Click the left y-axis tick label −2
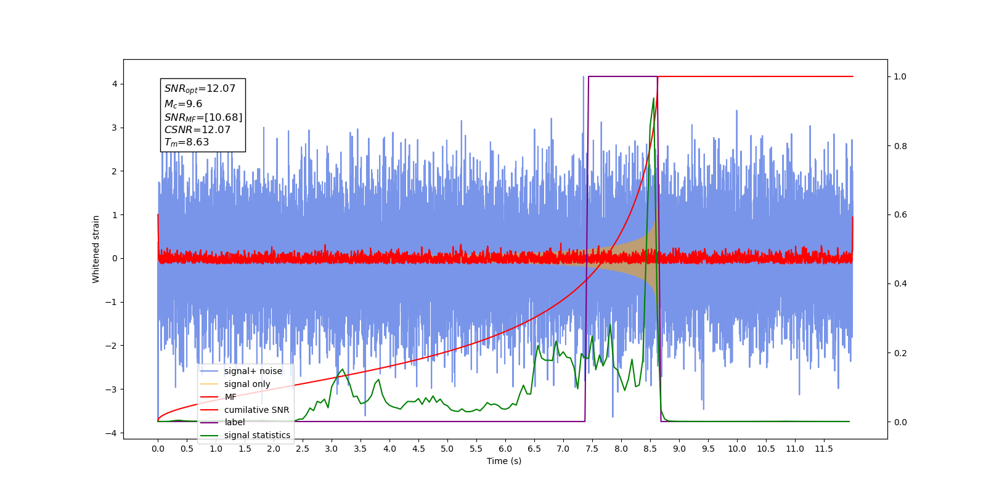986x493 pixels. click(x=112, y=346)
